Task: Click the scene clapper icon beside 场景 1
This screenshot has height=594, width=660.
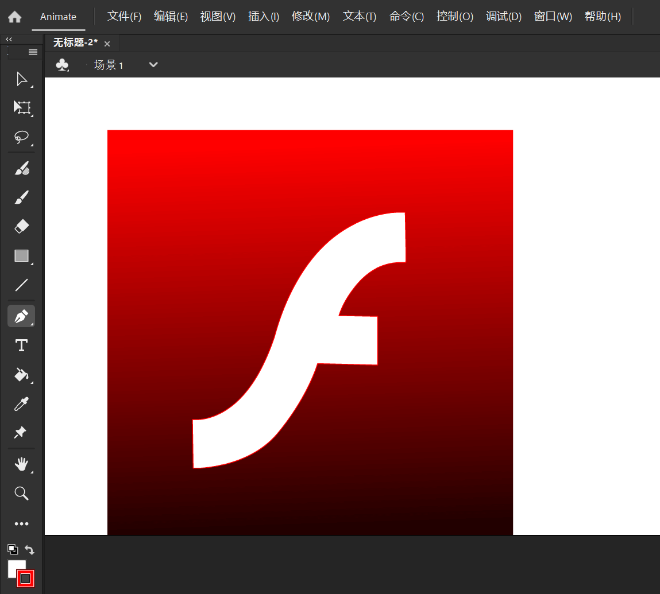Action: click(x=62, y=65)
